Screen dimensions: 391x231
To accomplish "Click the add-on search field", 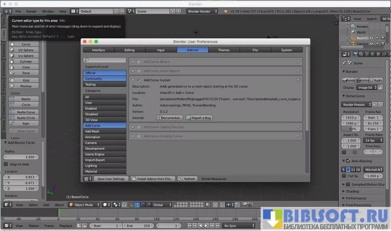I will pos(104,60).
